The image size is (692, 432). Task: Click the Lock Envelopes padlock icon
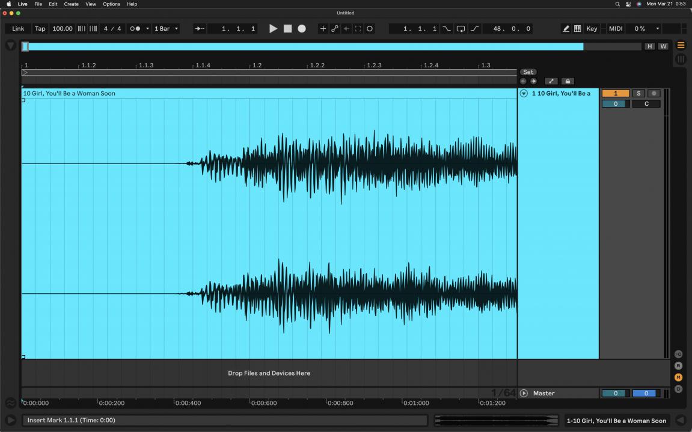[x=567, y=81]
